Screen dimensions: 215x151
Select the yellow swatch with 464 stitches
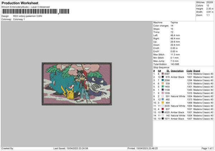tap(163, 103)
